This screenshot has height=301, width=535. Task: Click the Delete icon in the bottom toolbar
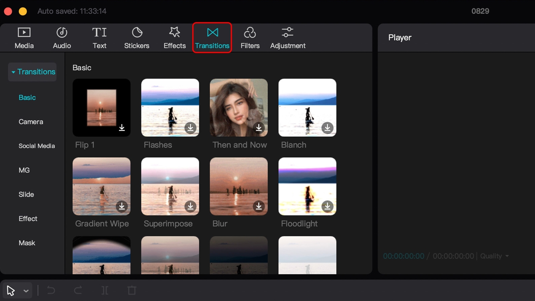132,290
